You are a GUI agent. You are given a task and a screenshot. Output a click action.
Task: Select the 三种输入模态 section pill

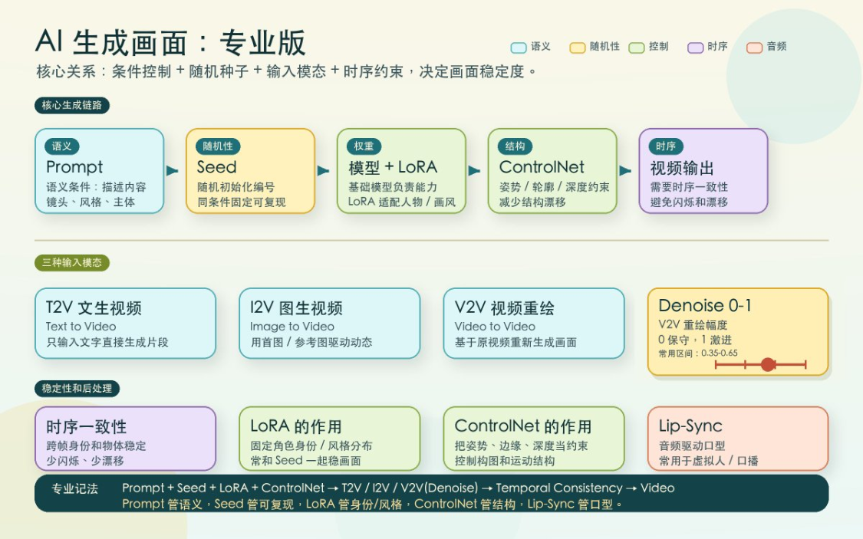[72, 262]
